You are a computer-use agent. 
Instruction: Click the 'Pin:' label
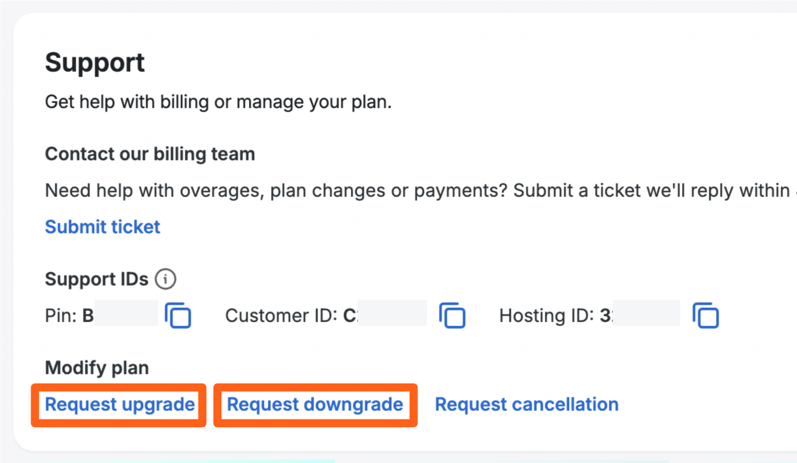pyautogui.click(x=61, y=316)
